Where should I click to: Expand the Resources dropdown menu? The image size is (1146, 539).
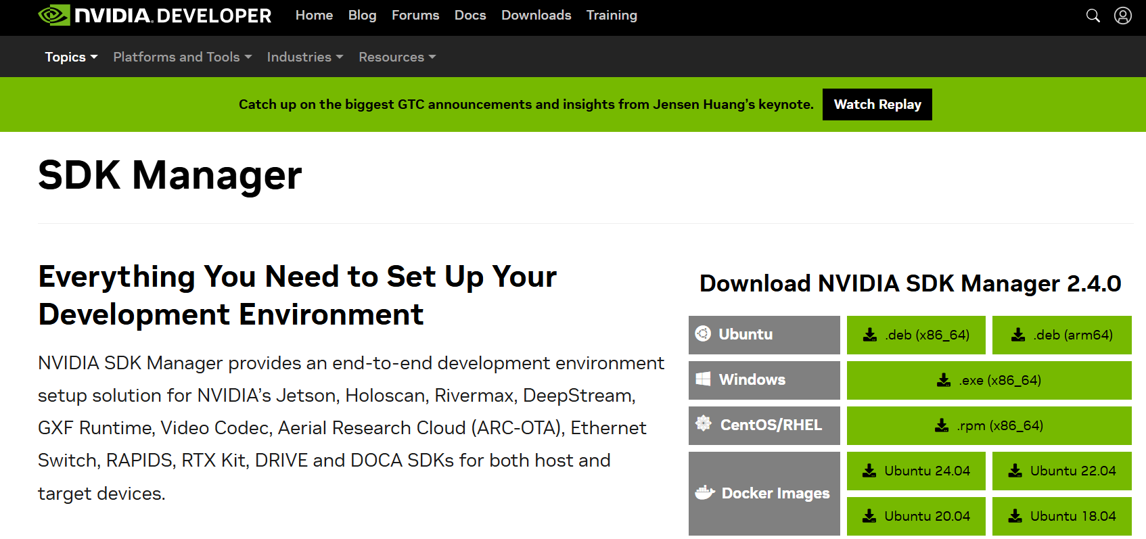[x=397, y=57]
